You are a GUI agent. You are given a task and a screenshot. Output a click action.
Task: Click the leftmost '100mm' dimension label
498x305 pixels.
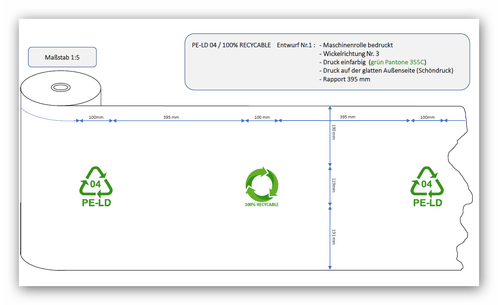click(x=96, y=117)
